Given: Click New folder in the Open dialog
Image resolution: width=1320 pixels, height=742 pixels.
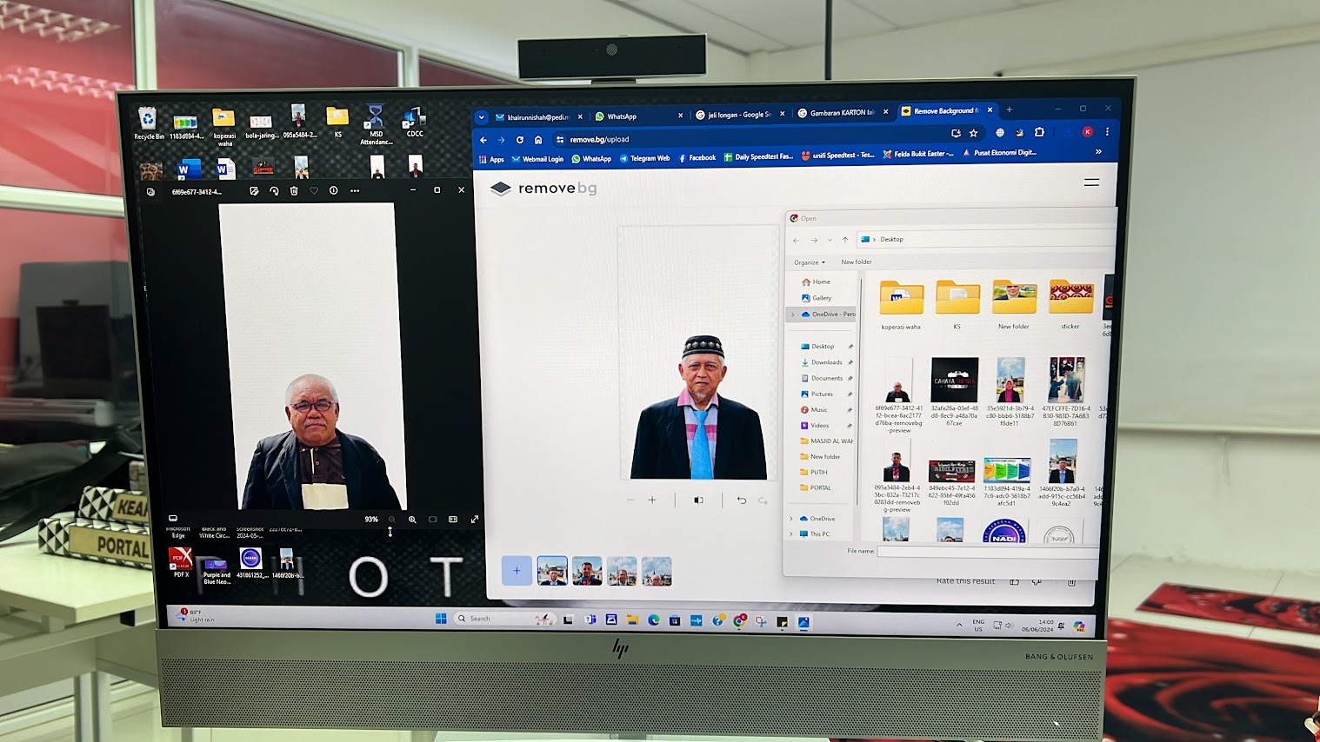Looking at the screenshot, I should tap(857, 262).
